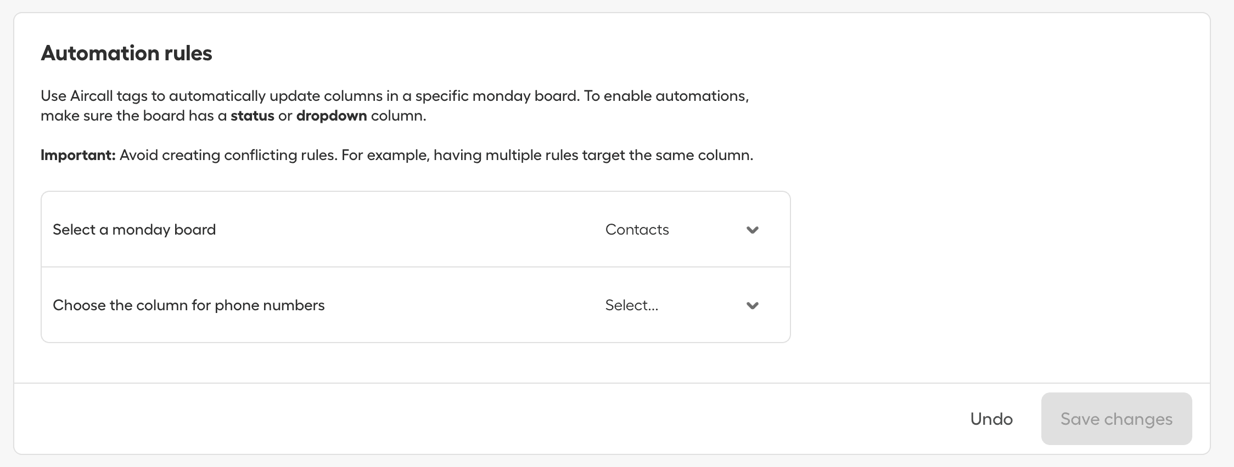The height and width of the screenshot is (467, 1234).
Task: Click the Save changes button
Action: coord(1116,419)
